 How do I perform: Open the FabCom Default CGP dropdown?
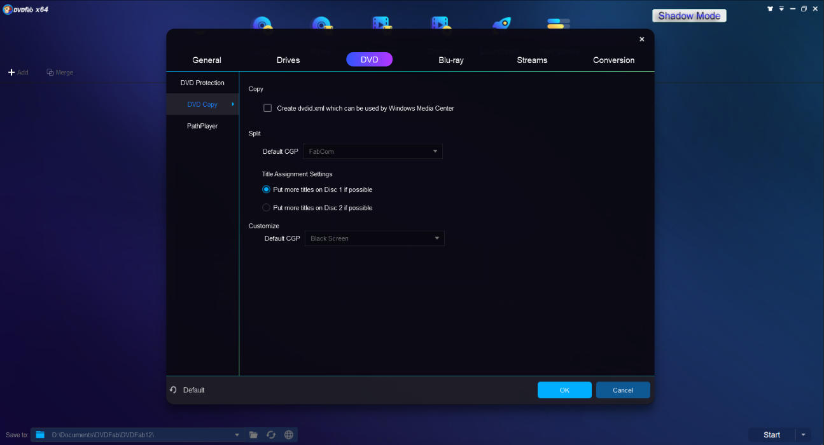pyautogui.click(x=373, y=151)
